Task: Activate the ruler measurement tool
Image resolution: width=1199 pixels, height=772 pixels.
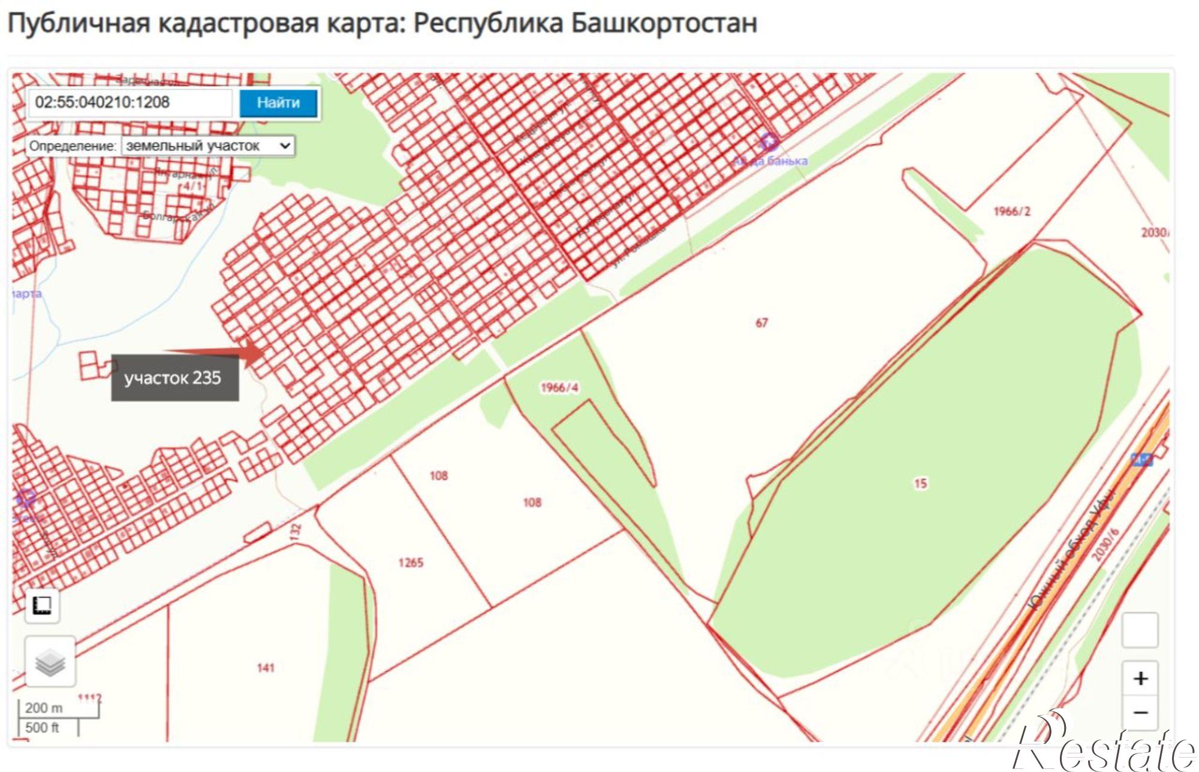Action: [x=42, y=605]
